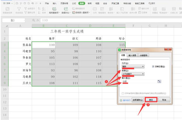The image size is (182, 120).
Task: Switch to the 开始 ribbon tab
Action: click(47, 3)
